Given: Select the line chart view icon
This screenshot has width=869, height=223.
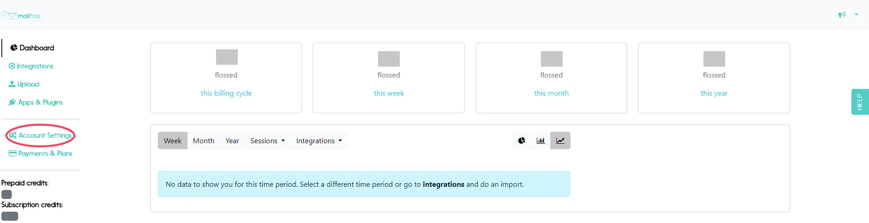Looking at the screenshot, I should [x=560, y=141].
